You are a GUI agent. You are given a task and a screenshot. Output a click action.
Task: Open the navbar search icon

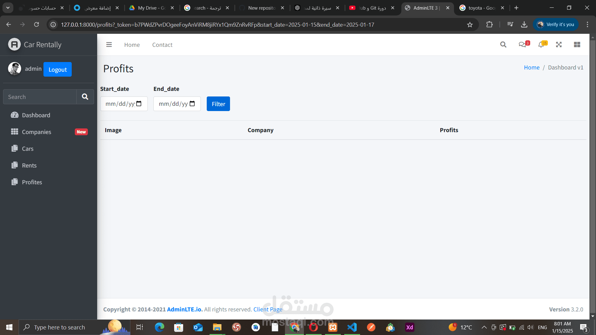click(x=503, y=45)
